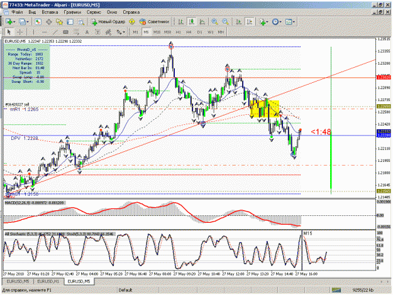
Task: Open the Графики menu
Action: [x=72, y=12]
